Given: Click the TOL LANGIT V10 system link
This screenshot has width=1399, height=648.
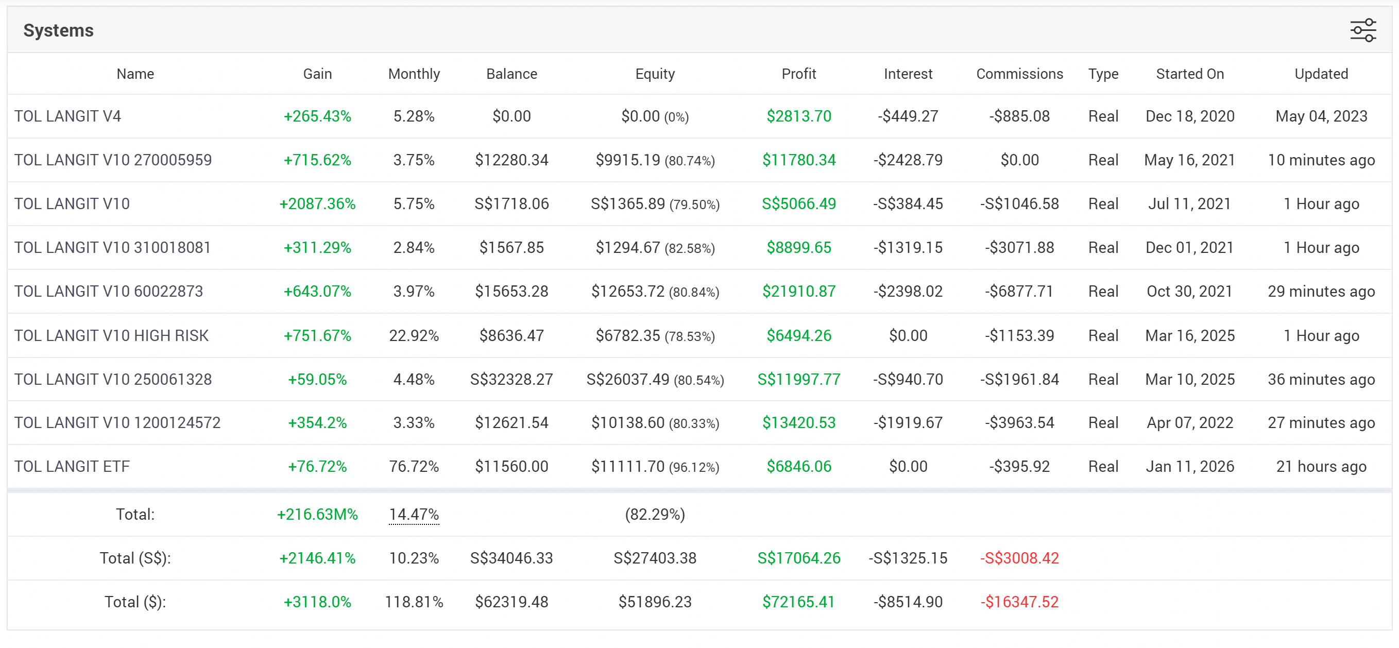Looking at the screenshot, I should (x=72, y=203).
